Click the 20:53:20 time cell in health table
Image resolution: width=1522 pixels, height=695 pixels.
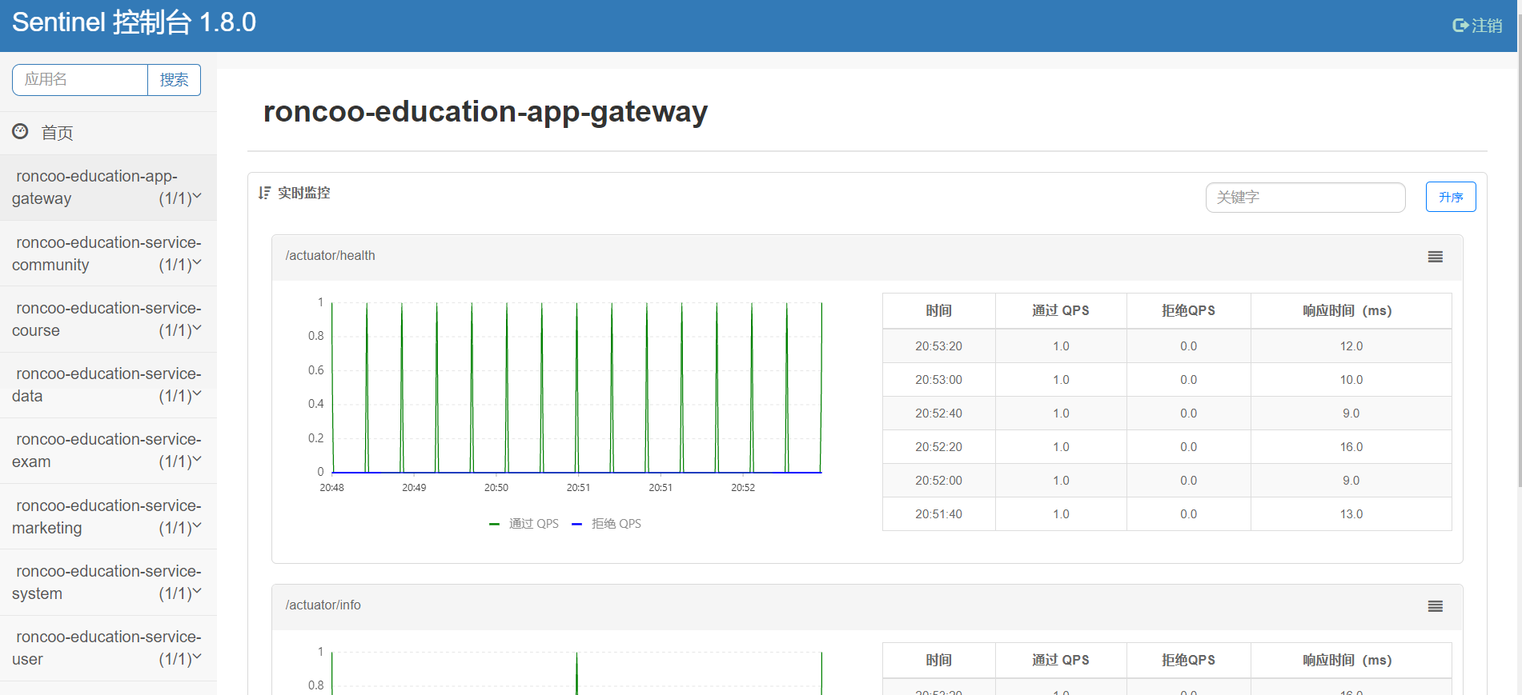point(938,346)
